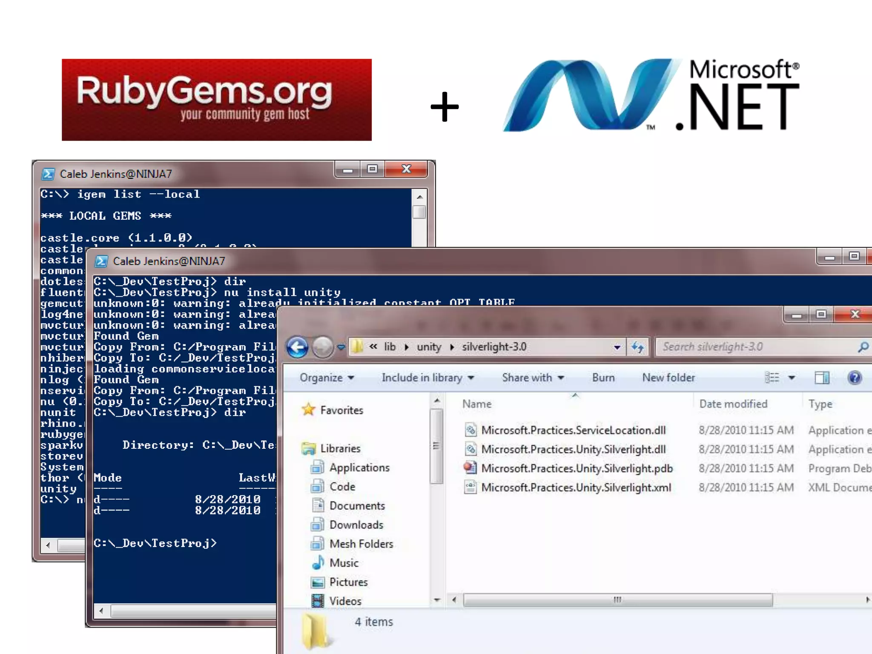
Task: Sort by Date modified column header
Action: [x=733, y=404]
